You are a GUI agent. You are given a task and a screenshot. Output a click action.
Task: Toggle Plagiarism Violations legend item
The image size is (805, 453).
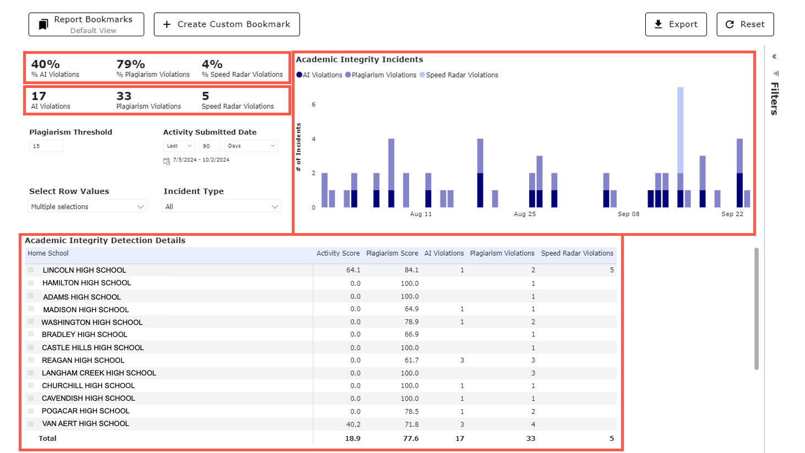(381, 75)
